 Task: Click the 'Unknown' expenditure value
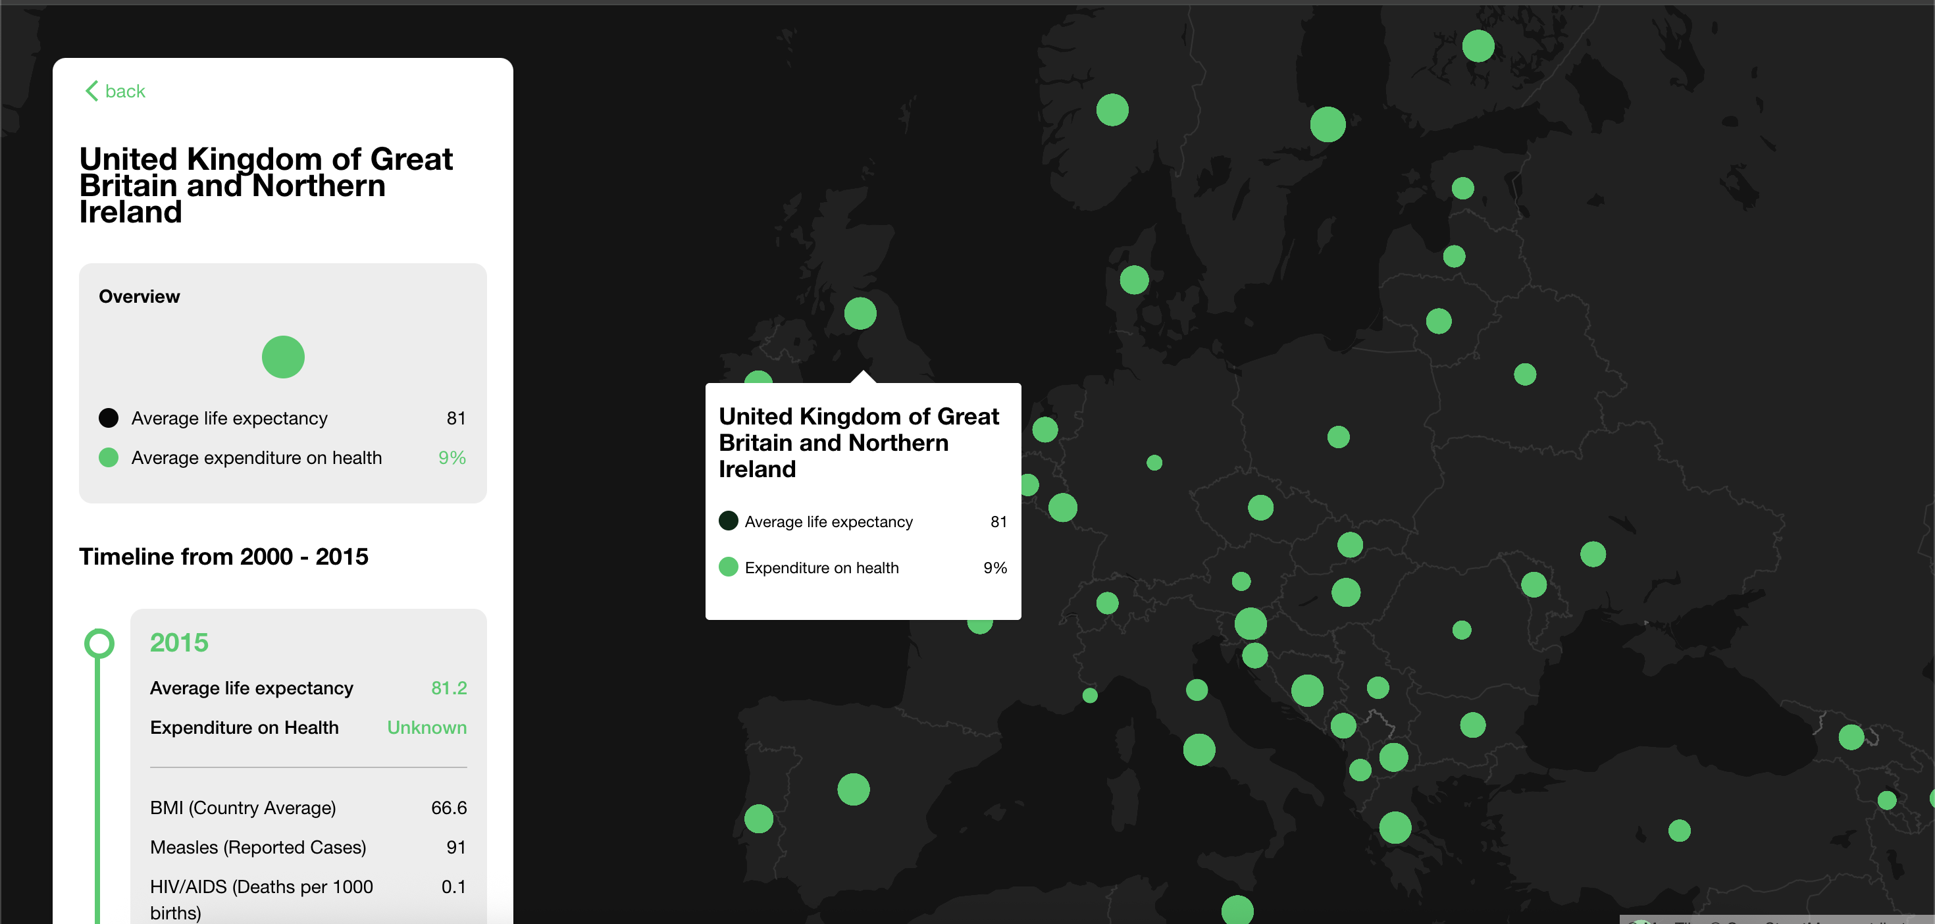[x=426, y=727]
